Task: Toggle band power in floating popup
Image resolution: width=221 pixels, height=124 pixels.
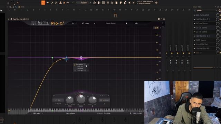Action: pyautogui.click(x=75, y=65)
